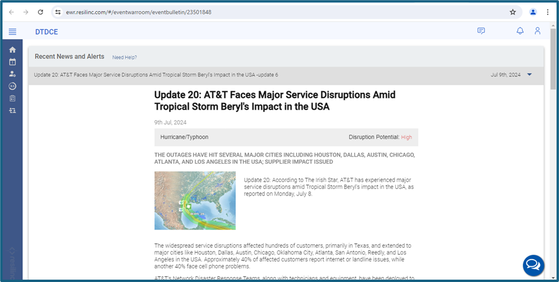Go forward in browser

pyautogui.click(x=26, y=12)
